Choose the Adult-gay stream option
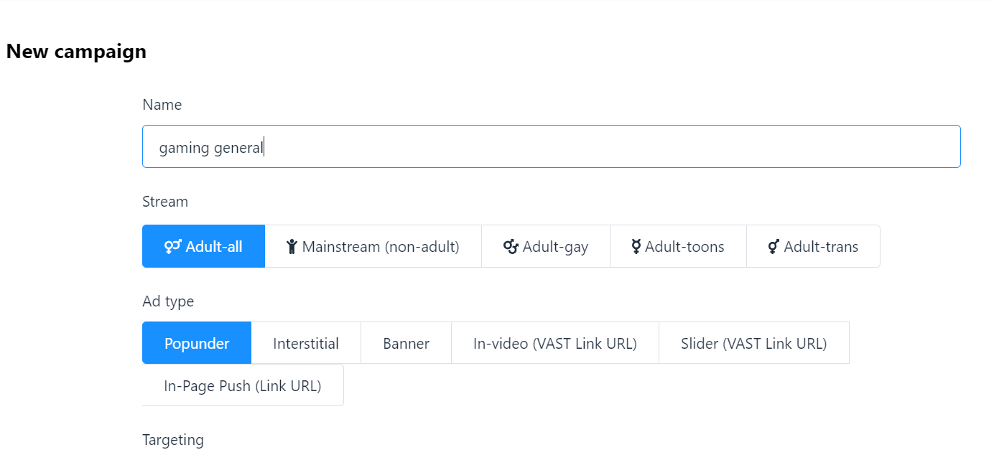This screenshot has height=460, width=994. pos(555,247)
